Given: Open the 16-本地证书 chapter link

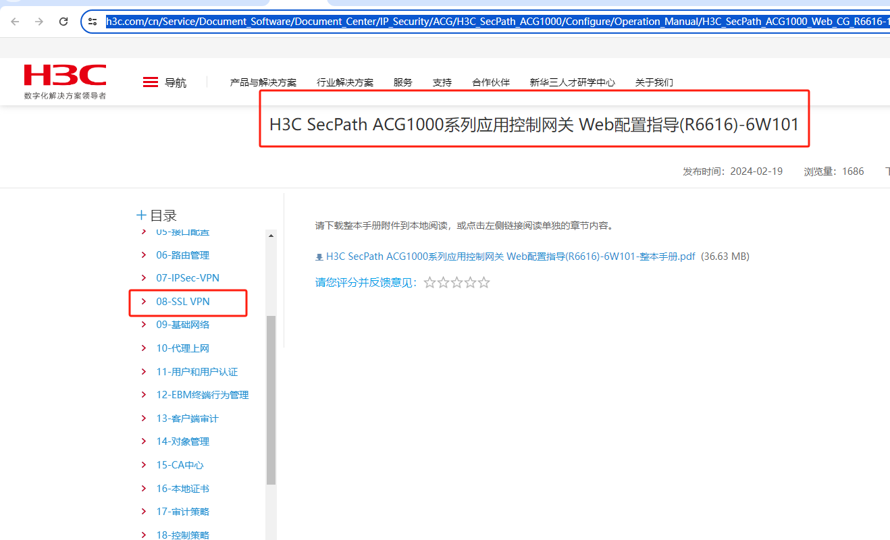Looking at the screenshot, I should pos(183,489).
